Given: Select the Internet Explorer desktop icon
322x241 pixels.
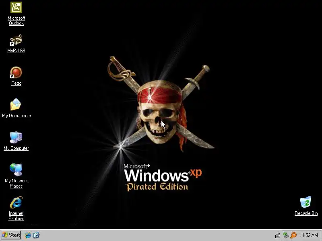Looking at the screenshot, I should click(x=16, y=202).
